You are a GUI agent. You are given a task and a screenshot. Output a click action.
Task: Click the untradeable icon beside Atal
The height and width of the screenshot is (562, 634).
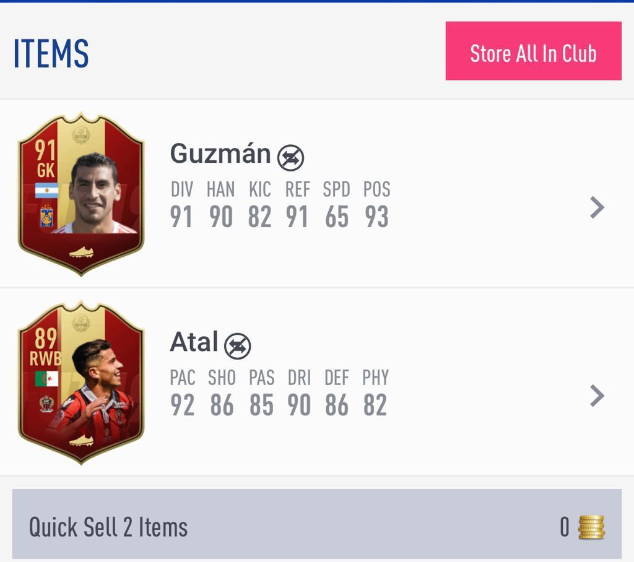238,346
